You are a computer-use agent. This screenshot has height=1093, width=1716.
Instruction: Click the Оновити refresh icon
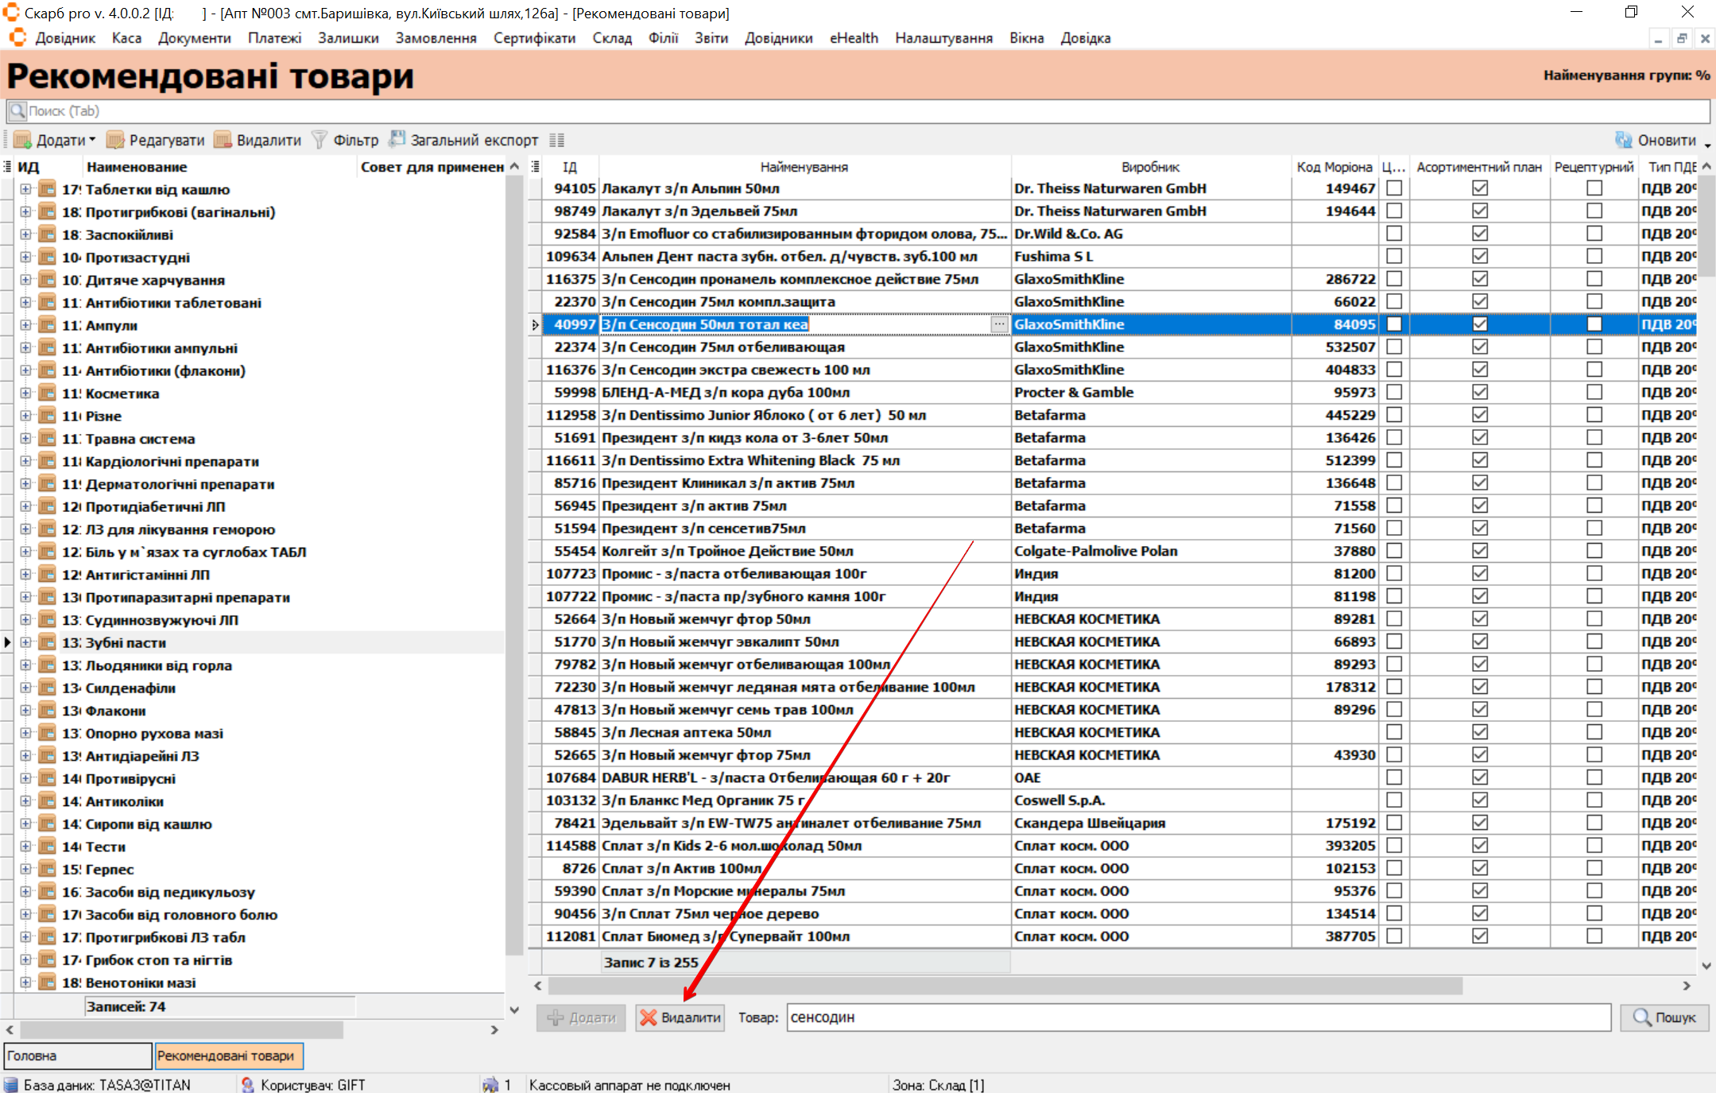(1623, 141)
